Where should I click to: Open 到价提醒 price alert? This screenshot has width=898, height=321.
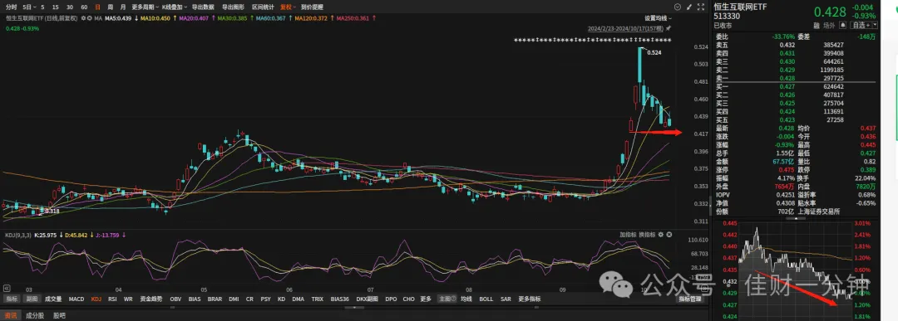click(312, 7)
